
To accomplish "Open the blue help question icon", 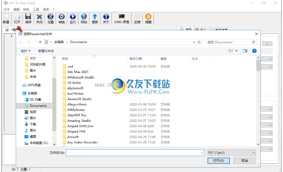I will [x=254, y=51].
